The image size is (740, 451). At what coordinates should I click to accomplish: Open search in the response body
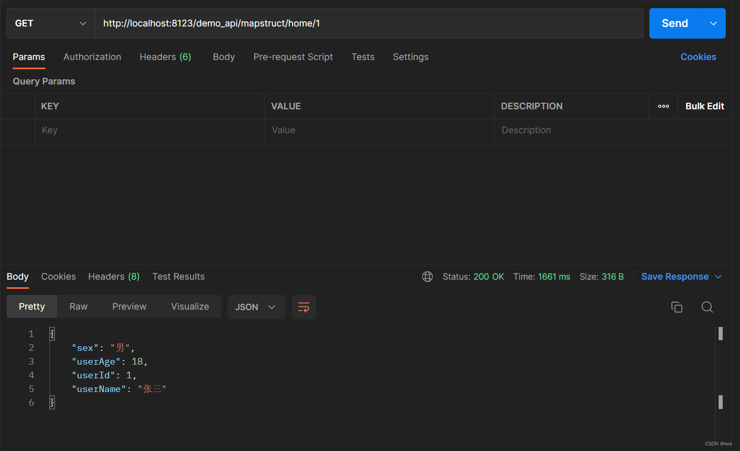[707, 307]
